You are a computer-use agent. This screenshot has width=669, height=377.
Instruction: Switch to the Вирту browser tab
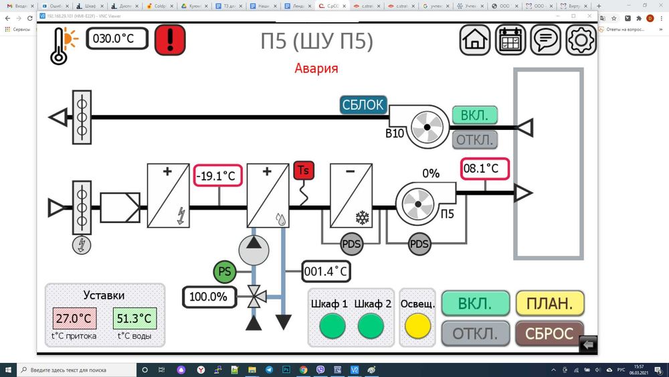point(573,6)
